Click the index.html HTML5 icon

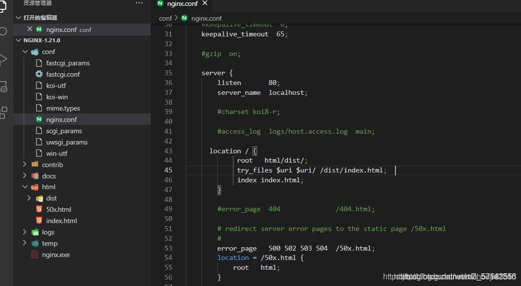tap(39, 221)
